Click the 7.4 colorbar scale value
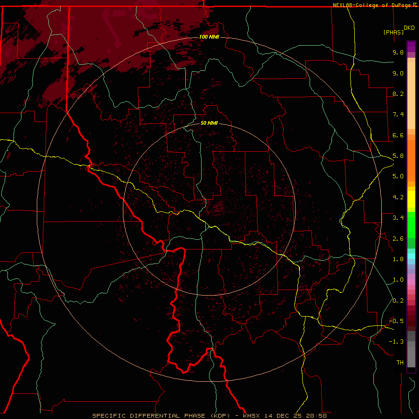 click(398, 115)
